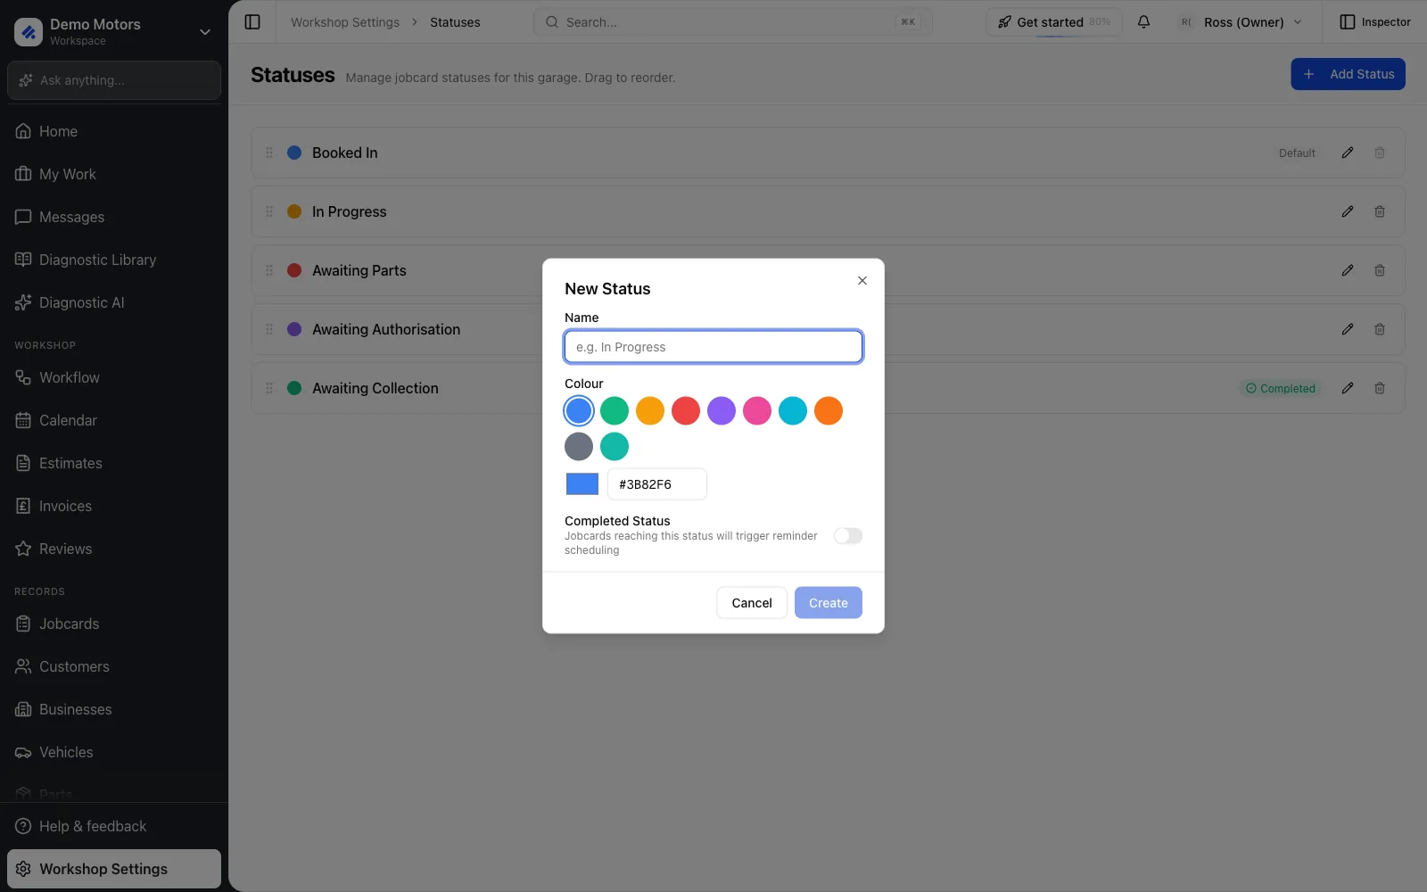Image resolution: width=1427 pixels, height=892 pixels.
Task: Open the Ross (Owner) account menu
Action: point(1241,22)
